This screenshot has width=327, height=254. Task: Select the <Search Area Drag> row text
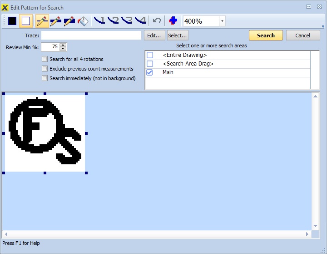188,64
